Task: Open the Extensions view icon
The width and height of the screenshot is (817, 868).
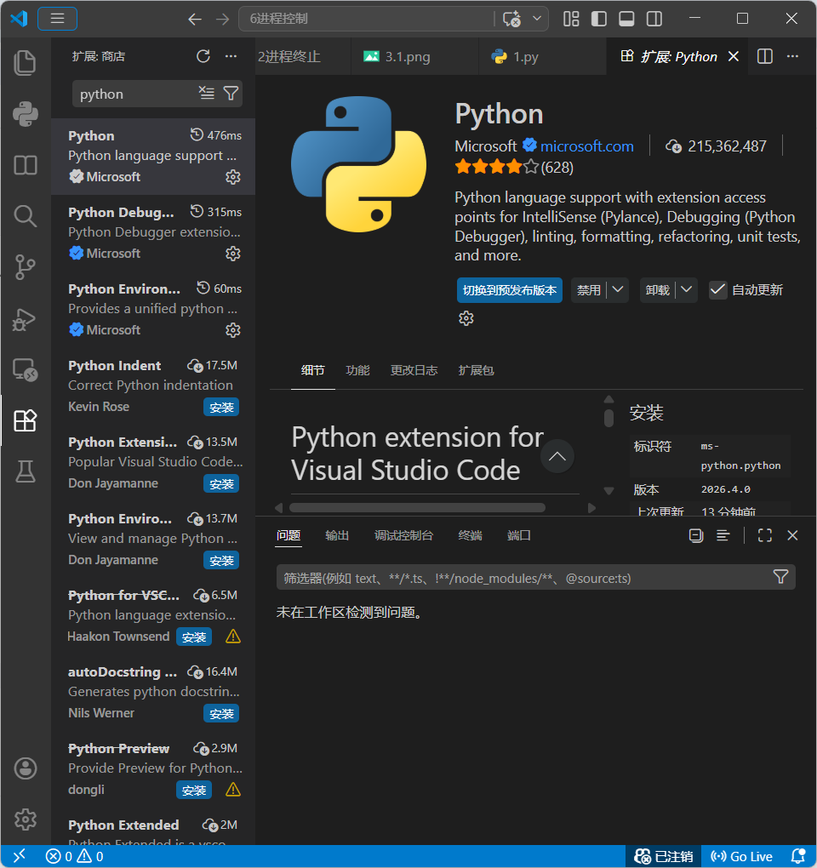Action: tap(25, 420)
